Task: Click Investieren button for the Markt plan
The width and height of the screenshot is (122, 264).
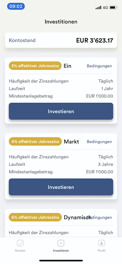Action: point(61,187)
